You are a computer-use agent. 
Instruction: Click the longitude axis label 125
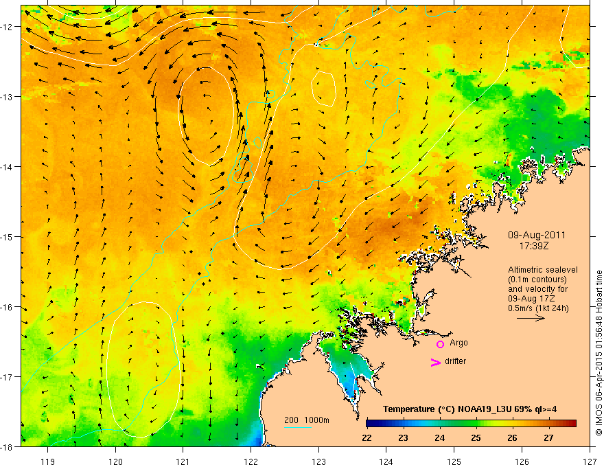(x=454, y=462)
